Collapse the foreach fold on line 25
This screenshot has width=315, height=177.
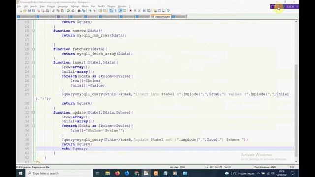pyautogui.click(x=34, y=76)
